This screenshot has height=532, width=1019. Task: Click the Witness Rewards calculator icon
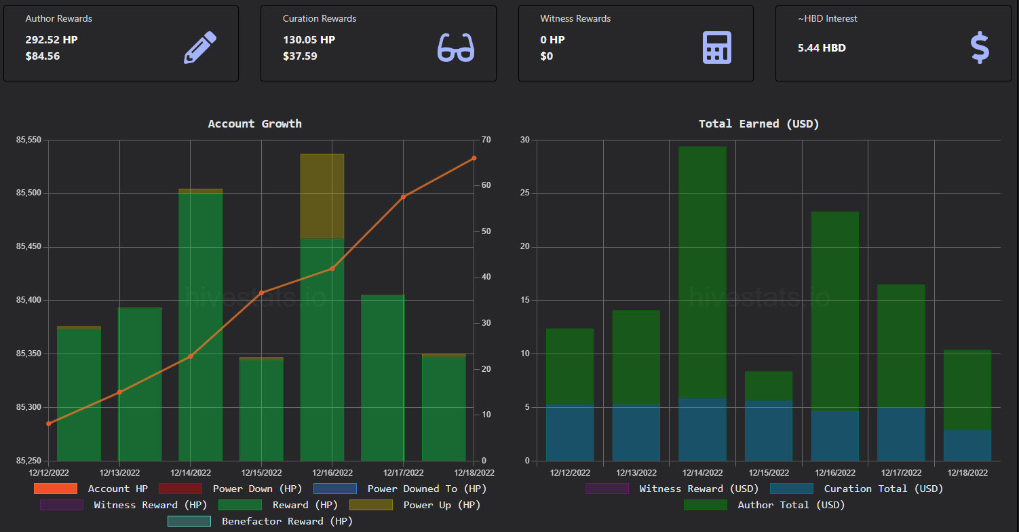[x=717, y=47]
